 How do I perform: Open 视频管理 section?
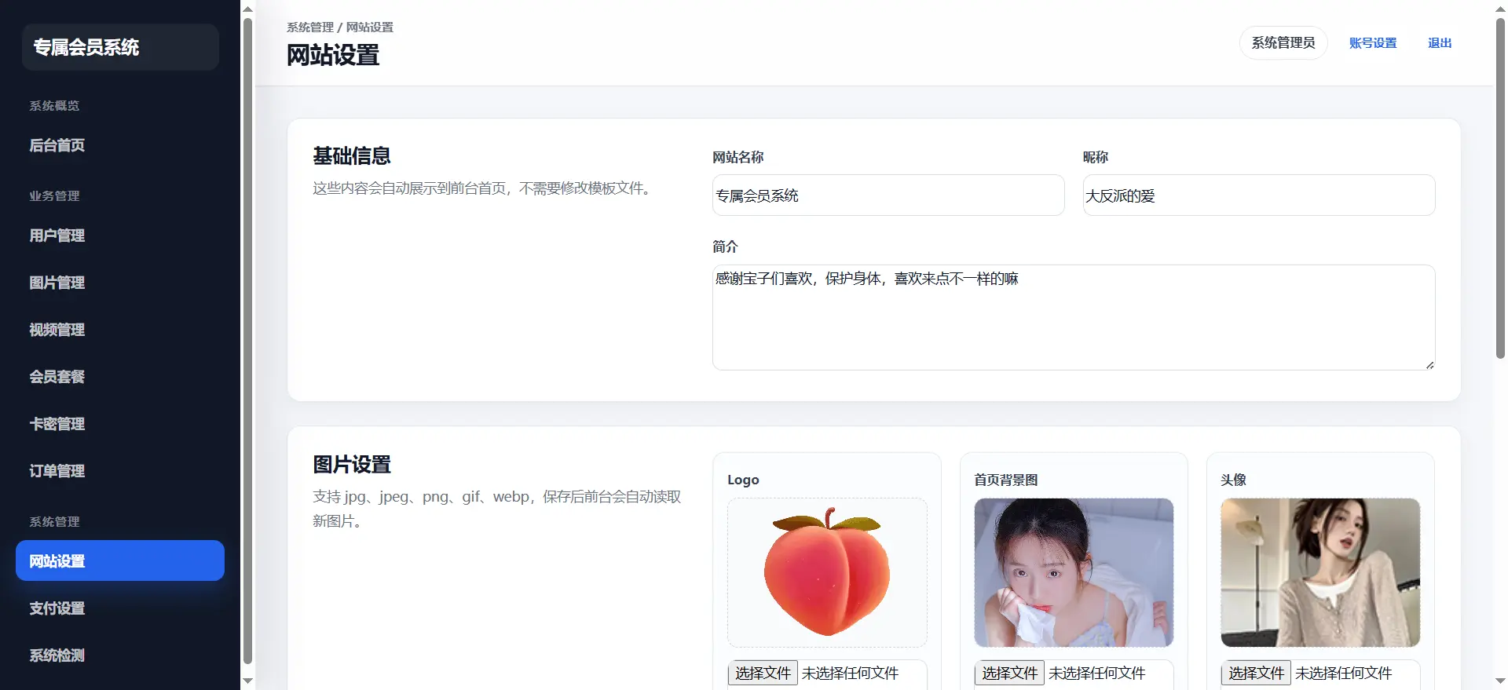tap(119, 330)
